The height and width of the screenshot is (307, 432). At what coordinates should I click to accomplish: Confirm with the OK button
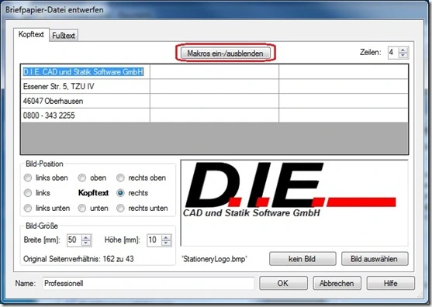tap(283, 283)
